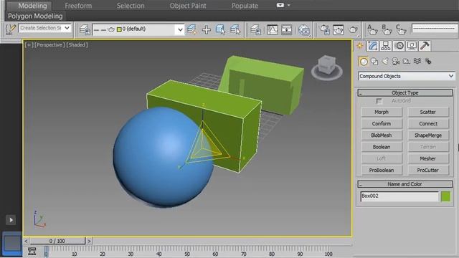Open the viewport [+] general menu
The width and height of the screenshot is (459, 258).
tap(29, 44)
